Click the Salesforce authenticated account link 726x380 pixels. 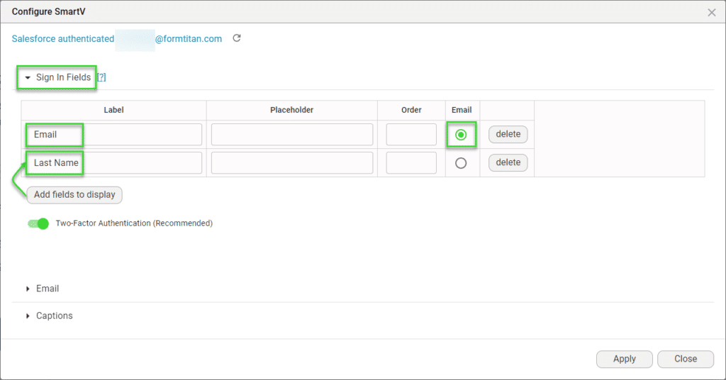coord(117,39)
